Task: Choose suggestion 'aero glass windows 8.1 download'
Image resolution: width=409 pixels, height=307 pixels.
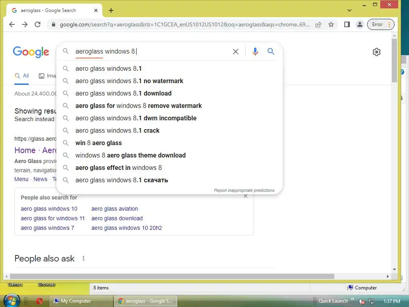Action: 169,94
